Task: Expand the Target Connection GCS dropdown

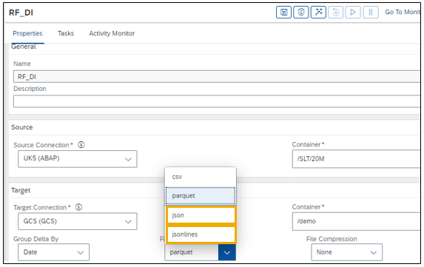Action: [x=78, y=221]
